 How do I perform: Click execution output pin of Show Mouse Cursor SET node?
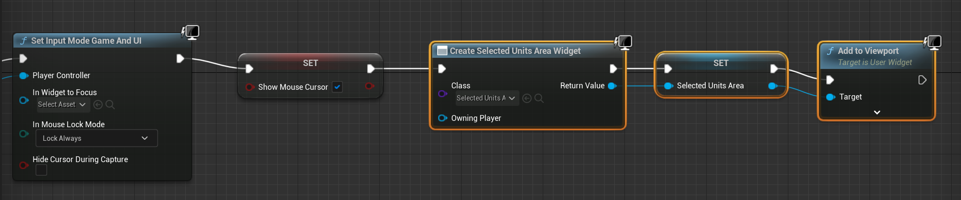click(x=371, y=68)
